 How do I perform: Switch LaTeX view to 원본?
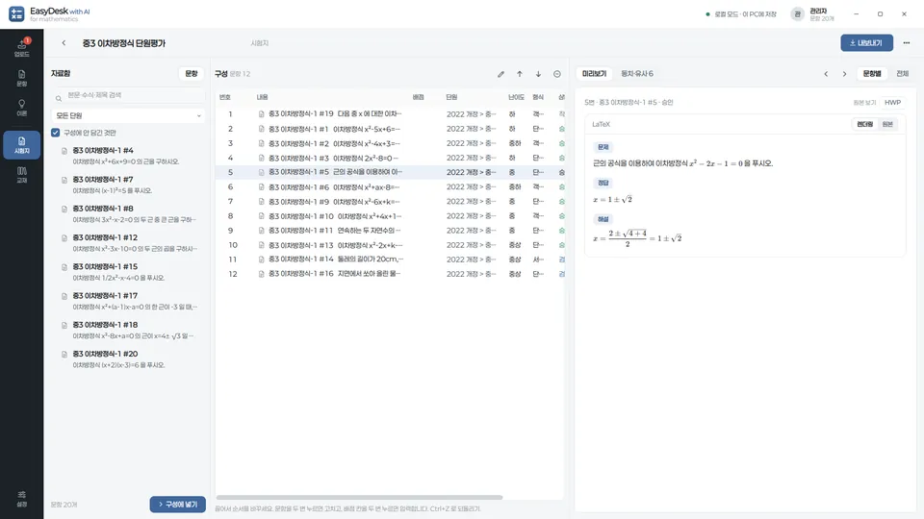click(x=887, y=124)
